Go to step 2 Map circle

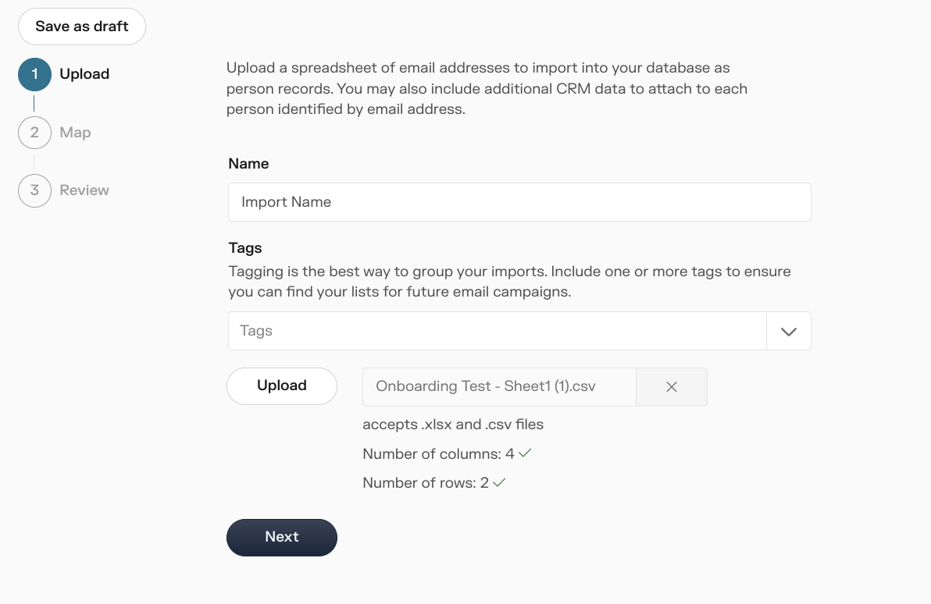(x=34, y=133)
